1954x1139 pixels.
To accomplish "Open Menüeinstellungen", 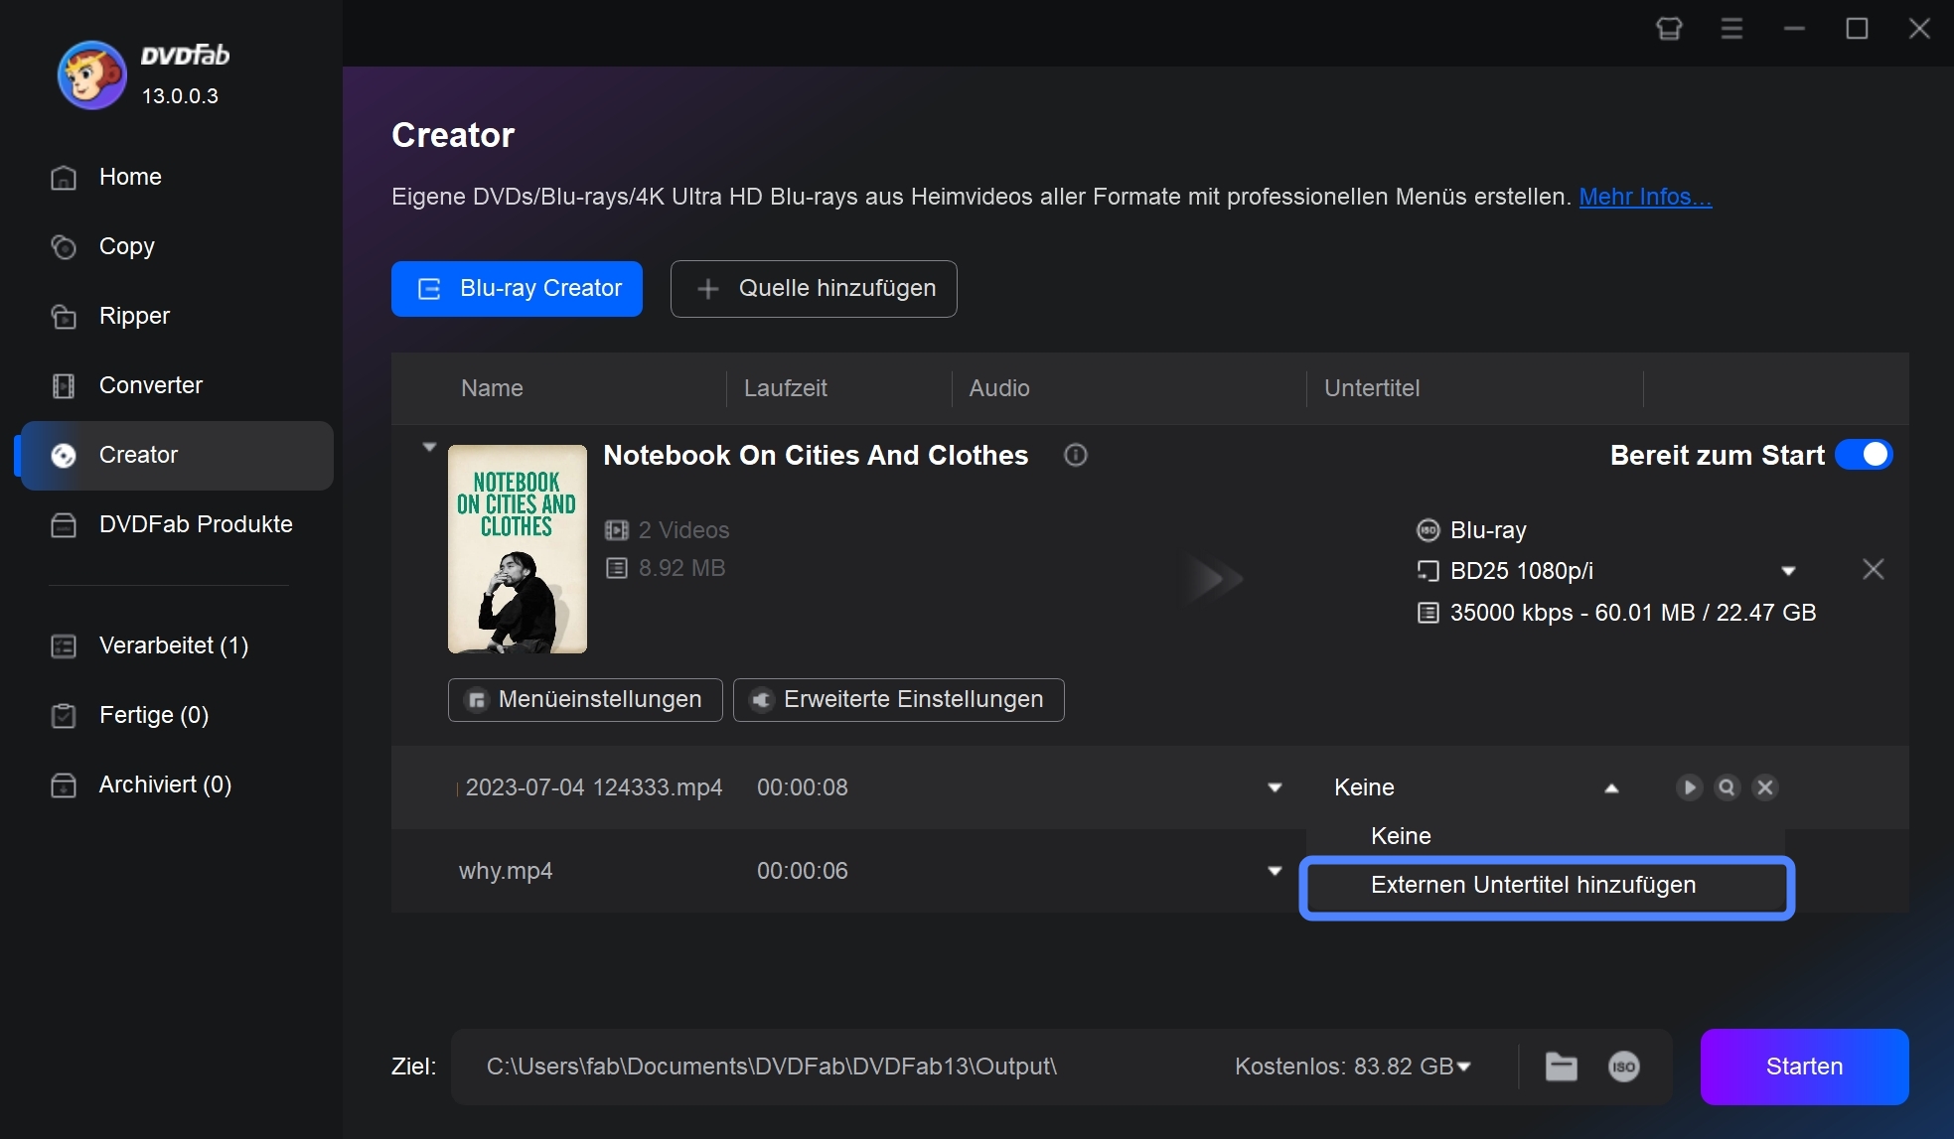I will click(585, 700).
